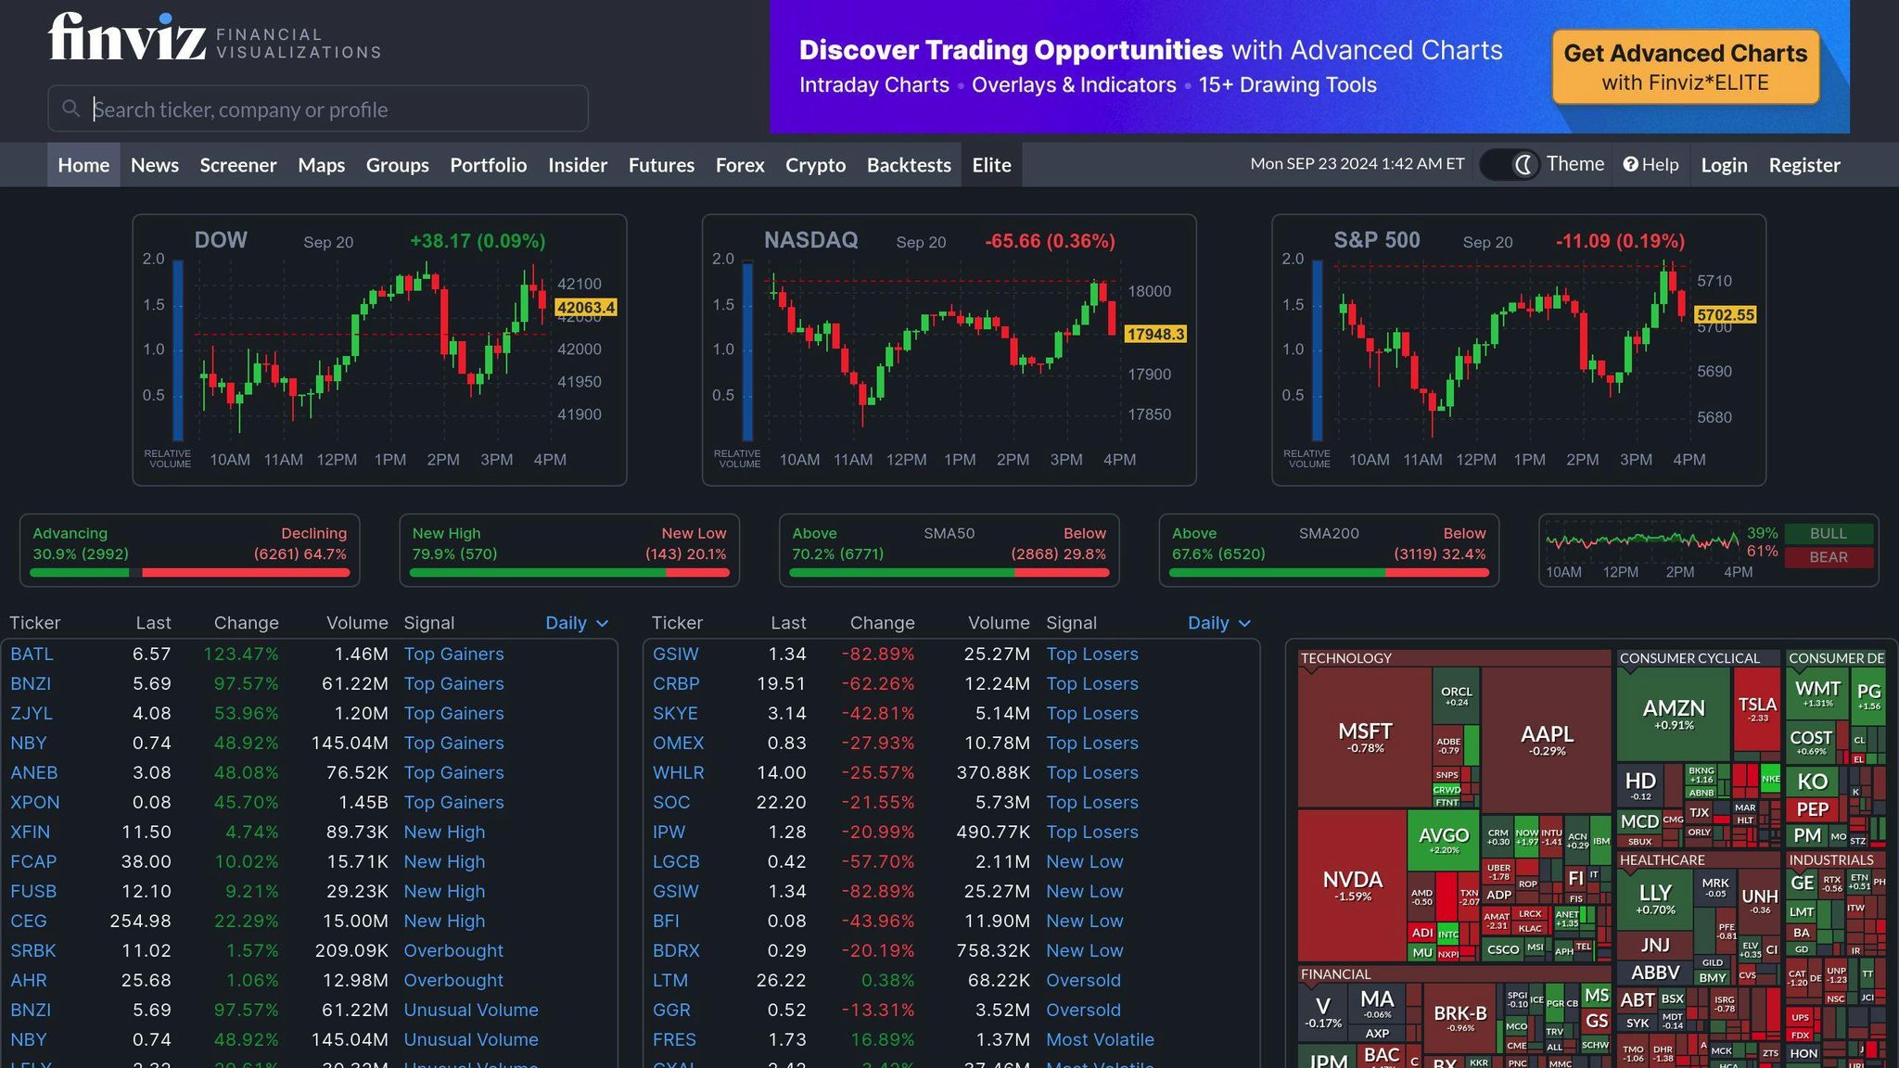Click Top Losers signal for OMEX
Viewport: 1899px width, 1068px height.
pos(1092,743)
